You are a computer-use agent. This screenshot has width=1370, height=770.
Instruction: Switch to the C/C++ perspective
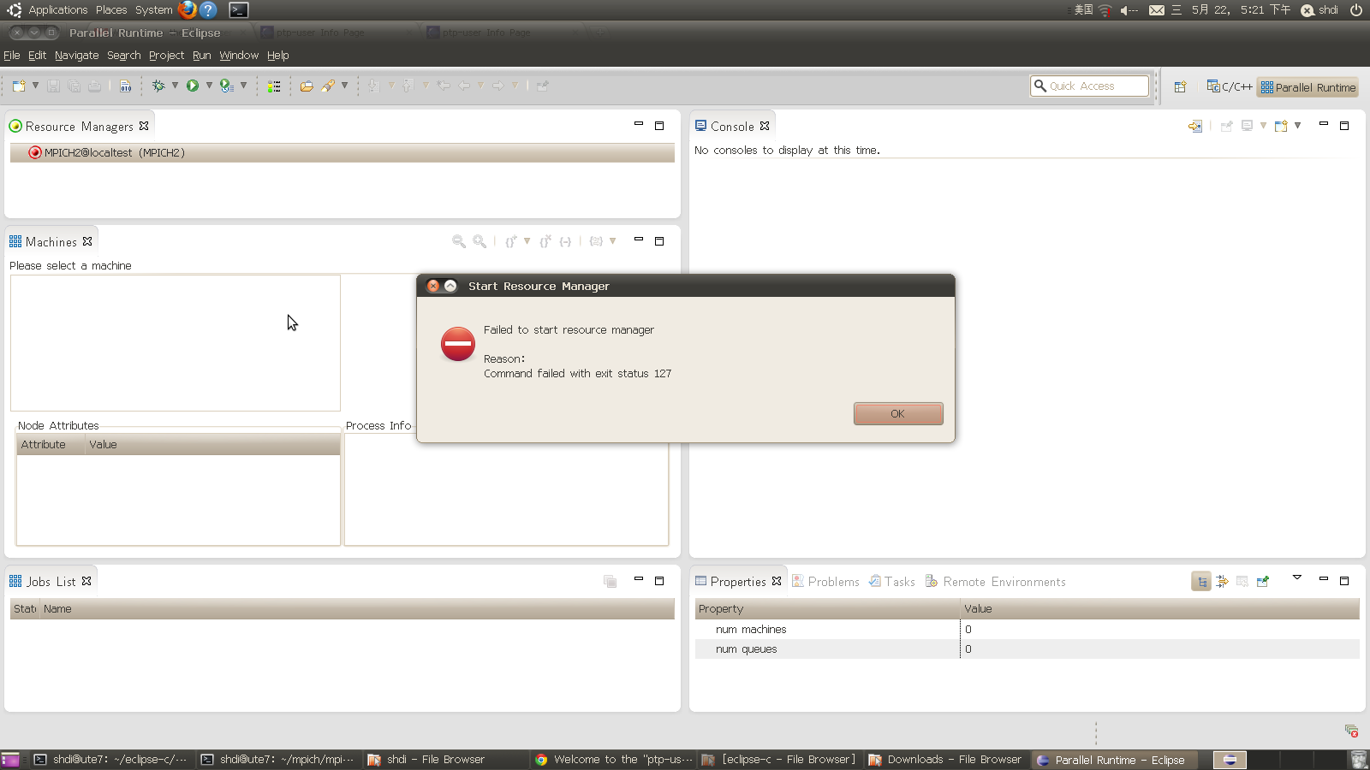pyautogui.click(x=1230, y=86)
